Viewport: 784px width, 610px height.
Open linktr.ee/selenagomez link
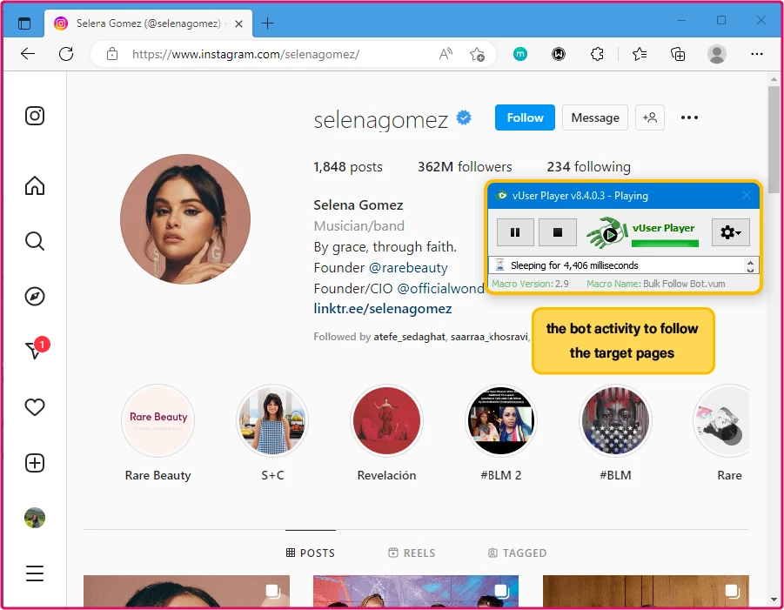[383, 309]
